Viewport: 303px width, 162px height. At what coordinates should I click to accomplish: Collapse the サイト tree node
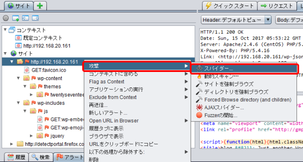pos(5,53)
